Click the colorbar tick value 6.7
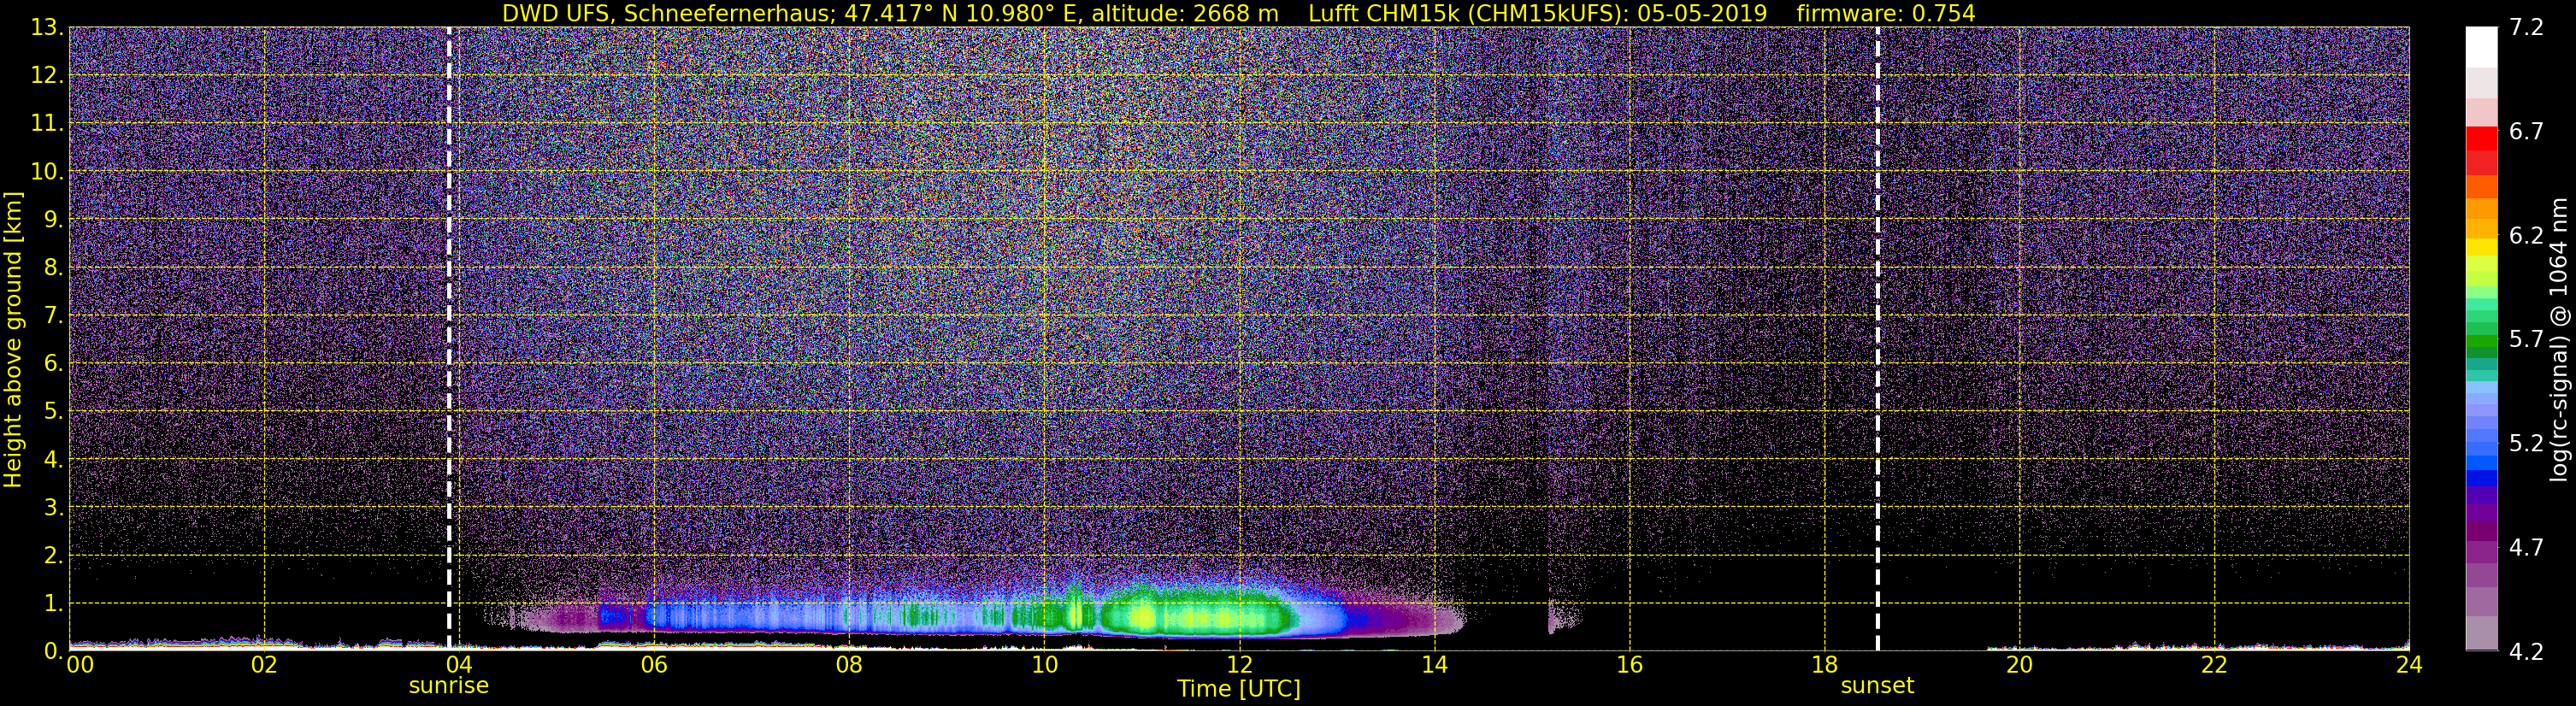Viewport: 2576px width, 706px height. [2527, 132]
